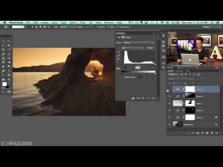223x167 pixels.
Task: Click reset adjustment icon in Properties panel
Action: 143,98
